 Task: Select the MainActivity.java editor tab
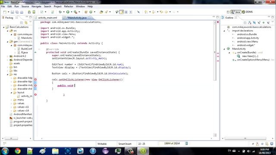tap(77, 18)
